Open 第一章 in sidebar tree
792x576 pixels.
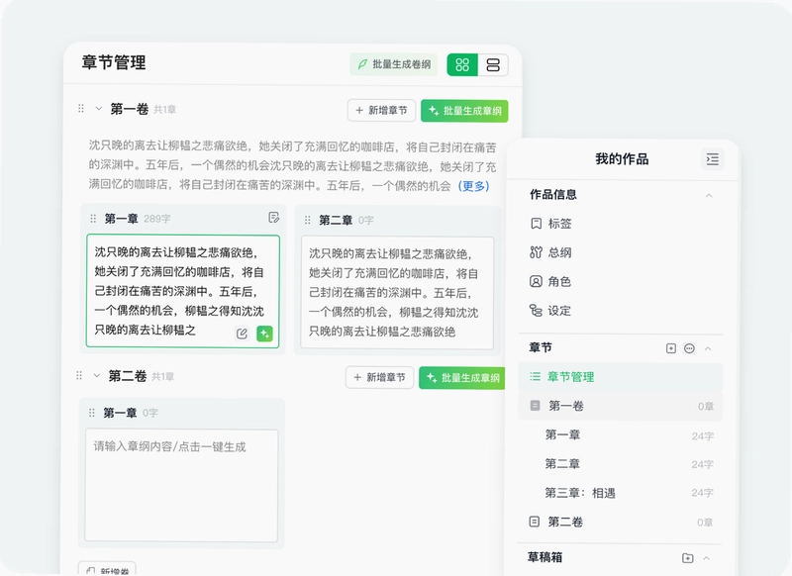coord(562,434)
